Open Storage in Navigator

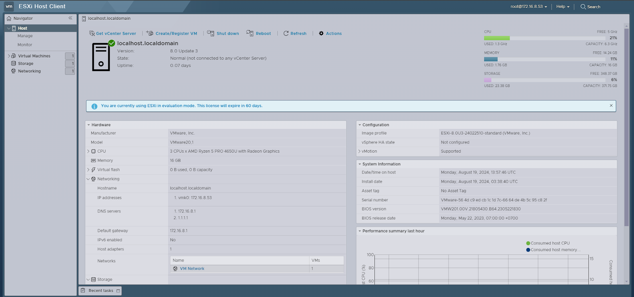coord(25,63)
